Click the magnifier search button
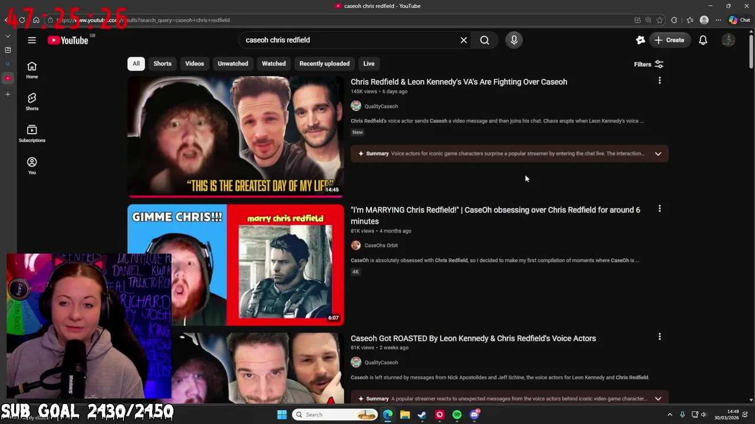 [x=484, y=40]
